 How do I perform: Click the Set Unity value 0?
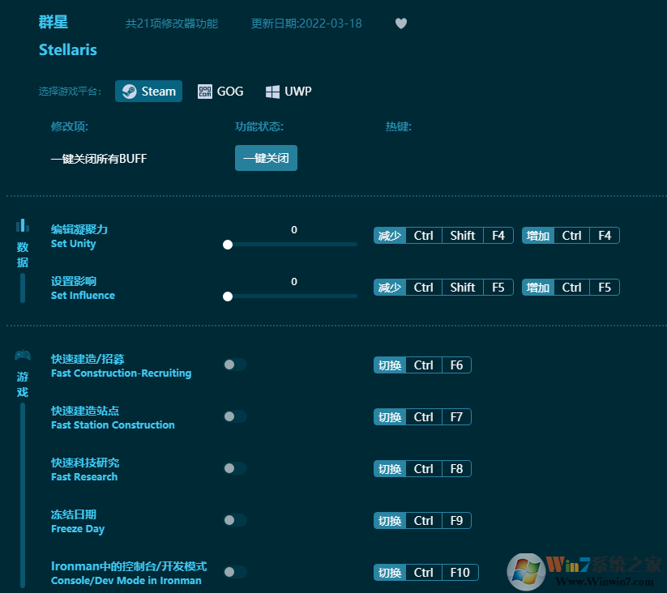point(294,230)
